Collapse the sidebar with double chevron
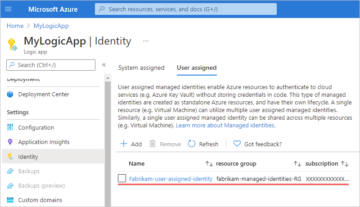The height and width of the screenshot is (207, 360). [x=104, y=65]
